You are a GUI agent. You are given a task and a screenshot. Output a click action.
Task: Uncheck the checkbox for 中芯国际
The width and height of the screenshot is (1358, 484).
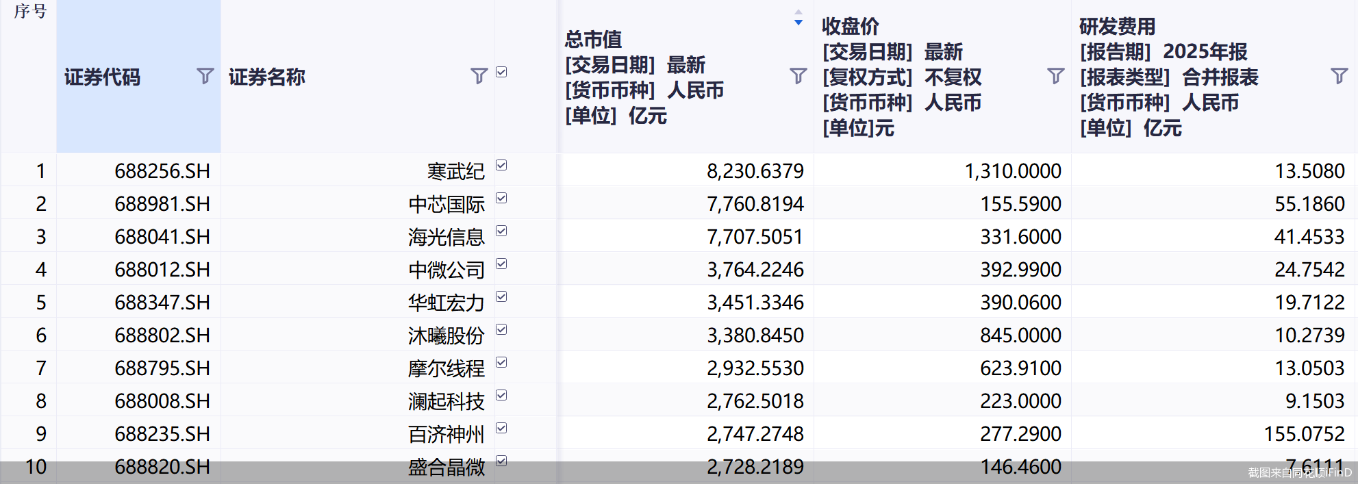click(x=501, y=198)
